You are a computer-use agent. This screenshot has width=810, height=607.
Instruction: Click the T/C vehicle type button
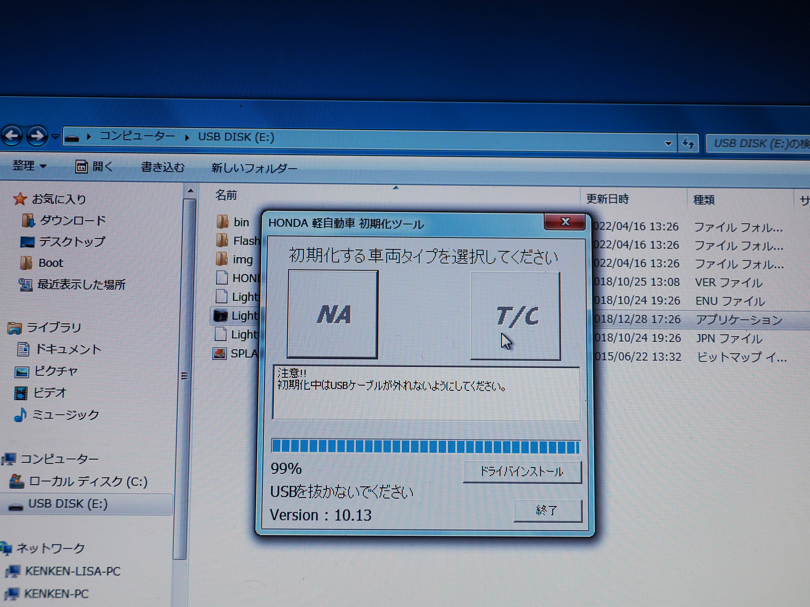coord(516,316)
